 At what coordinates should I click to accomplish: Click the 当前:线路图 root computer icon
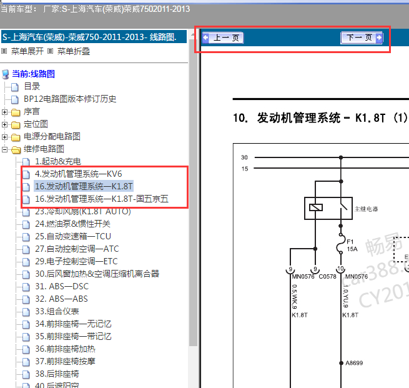[x=6, y=74]
